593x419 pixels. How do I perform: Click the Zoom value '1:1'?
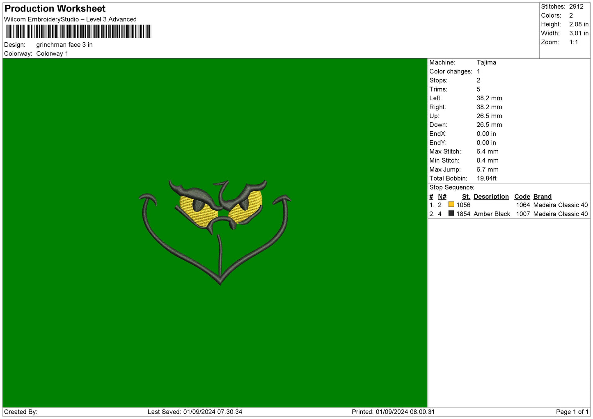pyautogui.click(x=573, y=42)
